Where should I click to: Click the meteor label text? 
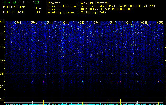click(37, 8)
